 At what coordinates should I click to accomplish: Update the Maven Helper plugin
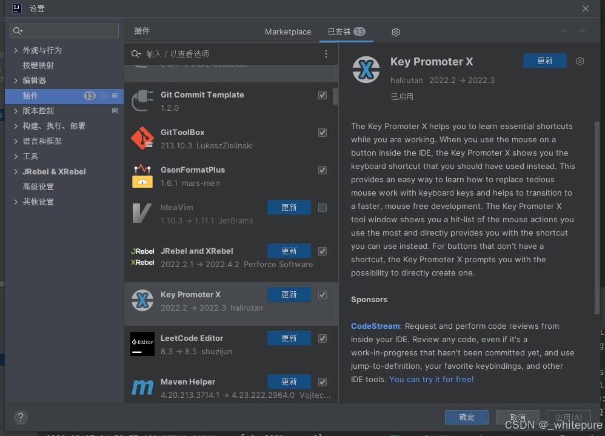coord(289,381)
